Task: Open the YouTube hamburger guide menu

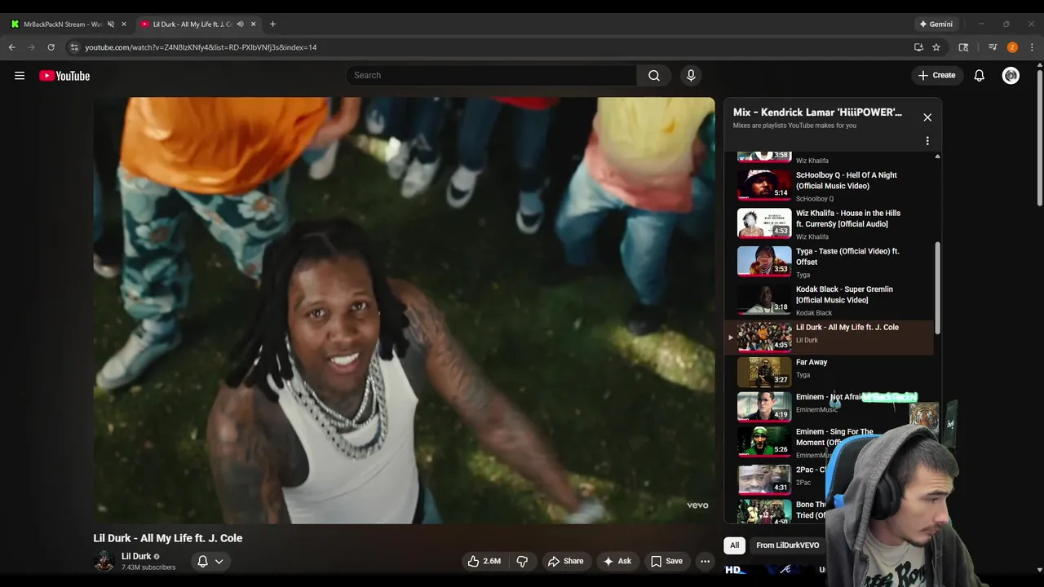Action: [20, 76]
